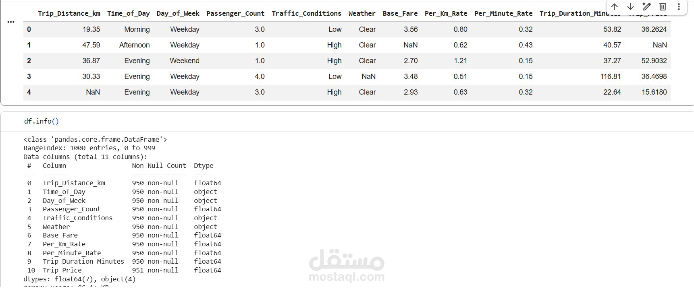Select Per_Minute_Rate column header
The height and width of the screenshot is (289, 694).
503,13
